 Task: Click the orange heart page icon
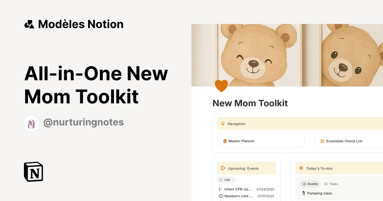222,86
